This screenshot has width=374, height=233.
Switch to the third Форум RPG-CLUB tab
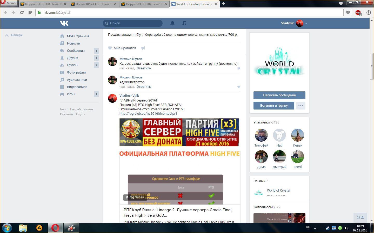[x=144, y=4]
